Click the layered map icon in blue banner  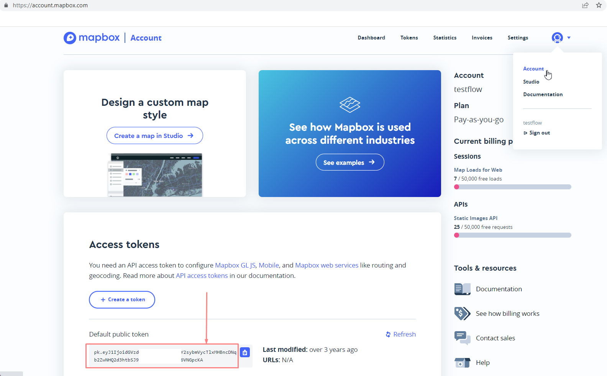(x=350, y=105)
